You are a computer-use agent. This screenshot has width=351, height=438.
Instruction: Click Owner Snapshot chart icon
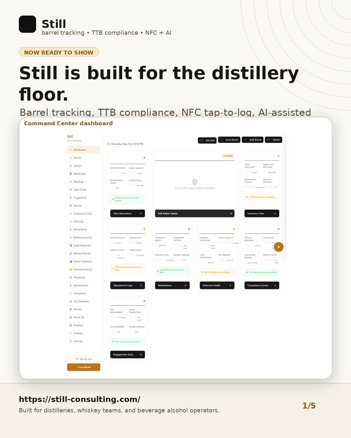click(71, 261)
